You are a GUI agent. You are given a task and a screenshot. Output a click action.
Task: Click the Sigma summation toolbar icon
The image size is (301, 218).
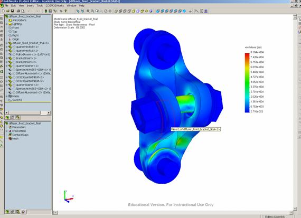tap(201, 11)
